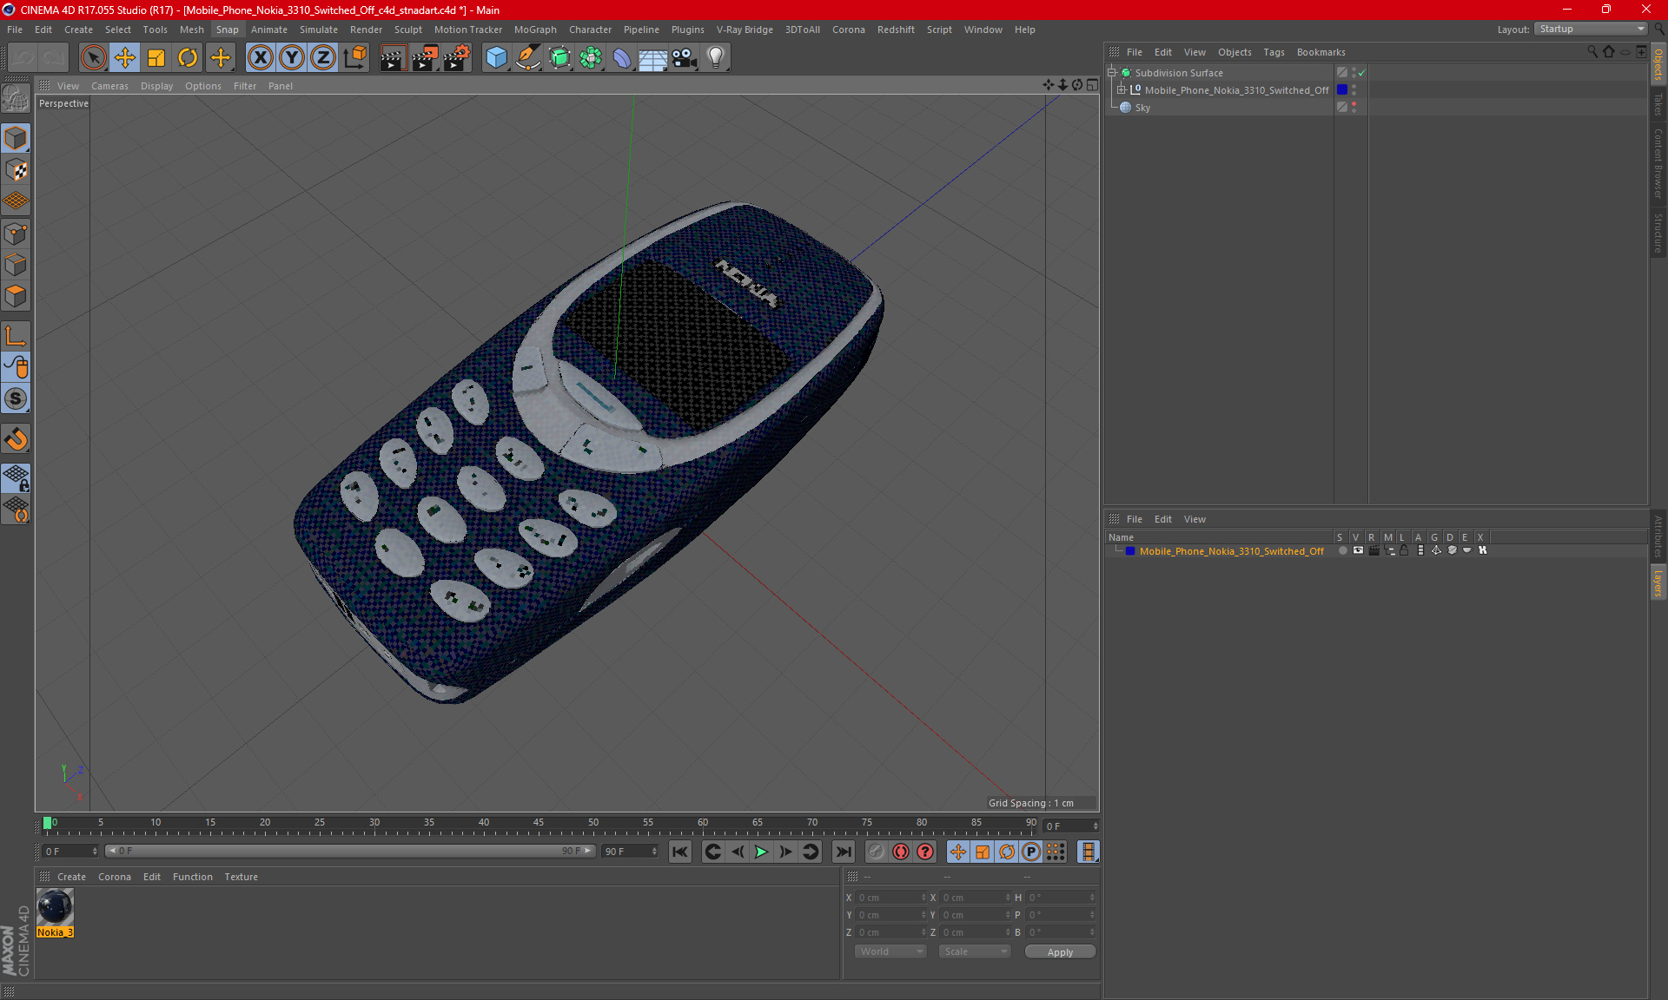Open the Layout dropdown showing Startup
The width and height of the screenshot is (1668, 1000).
point(1591,29)
